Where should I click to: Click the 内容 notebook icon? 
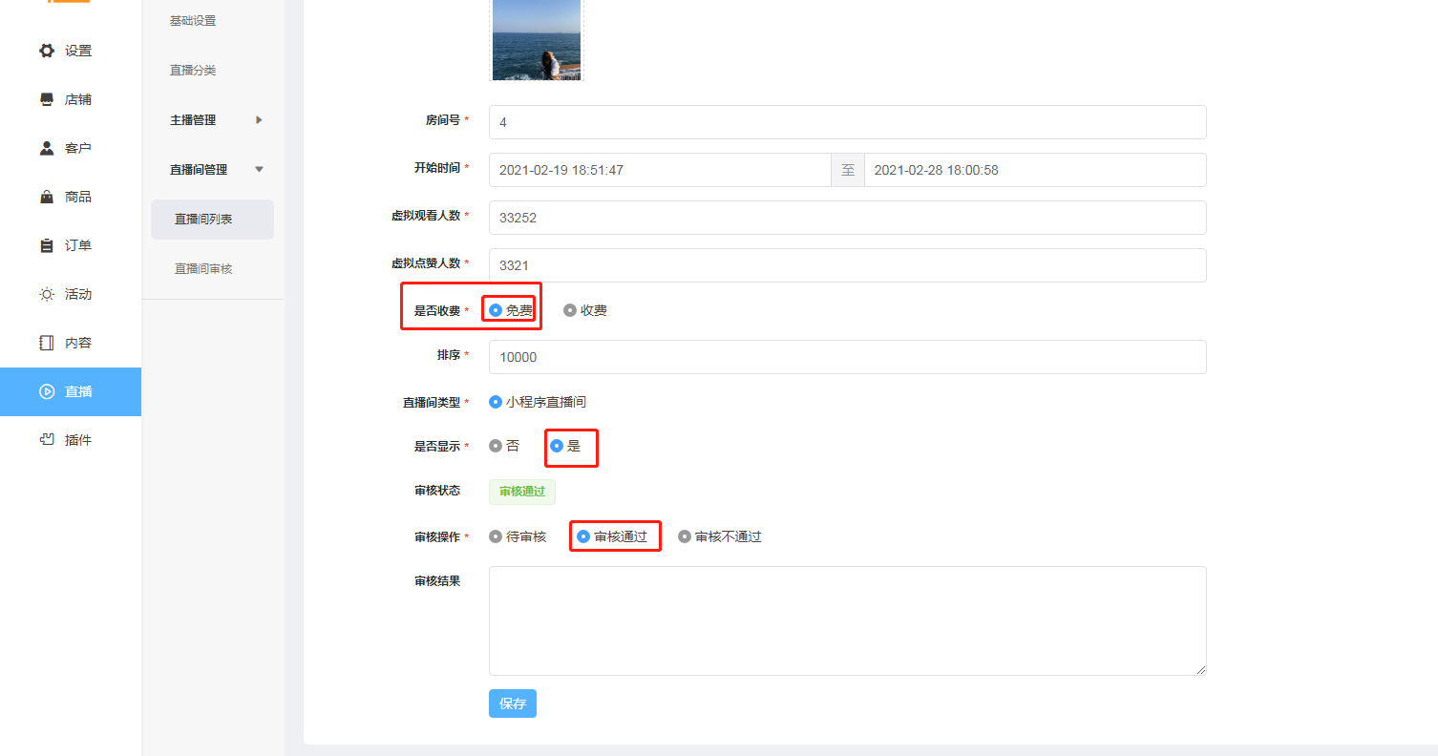point(47,343)
